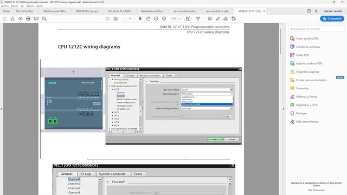Open the plc mitsubishi.pdf document tab
This screenshot has width=347, height=195.
click(185, 11)
